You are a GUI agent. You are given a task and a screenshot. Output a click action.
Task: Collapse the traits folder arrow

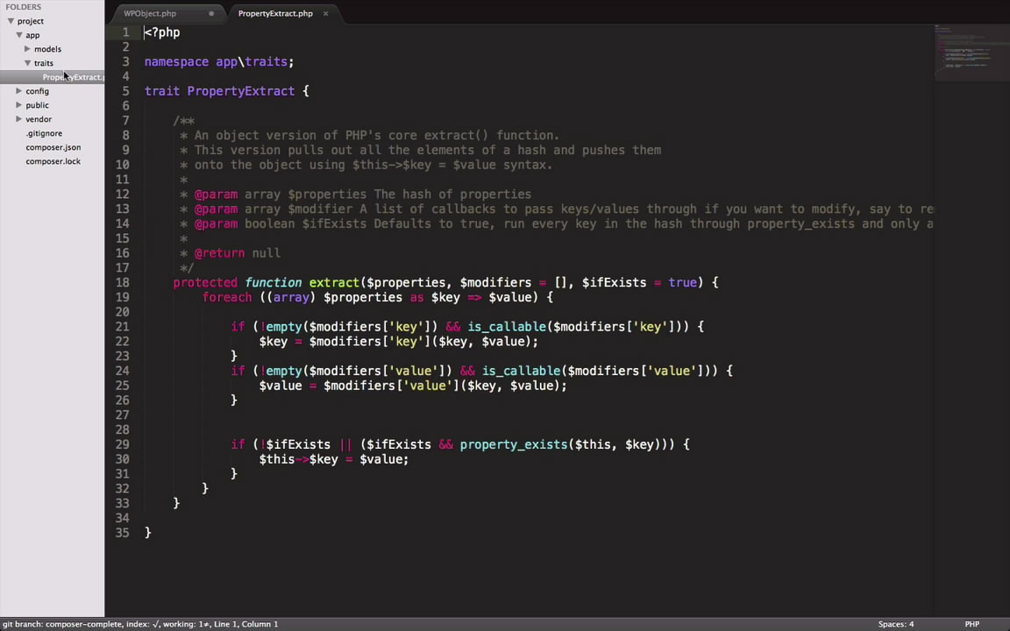tap(28, 63)
